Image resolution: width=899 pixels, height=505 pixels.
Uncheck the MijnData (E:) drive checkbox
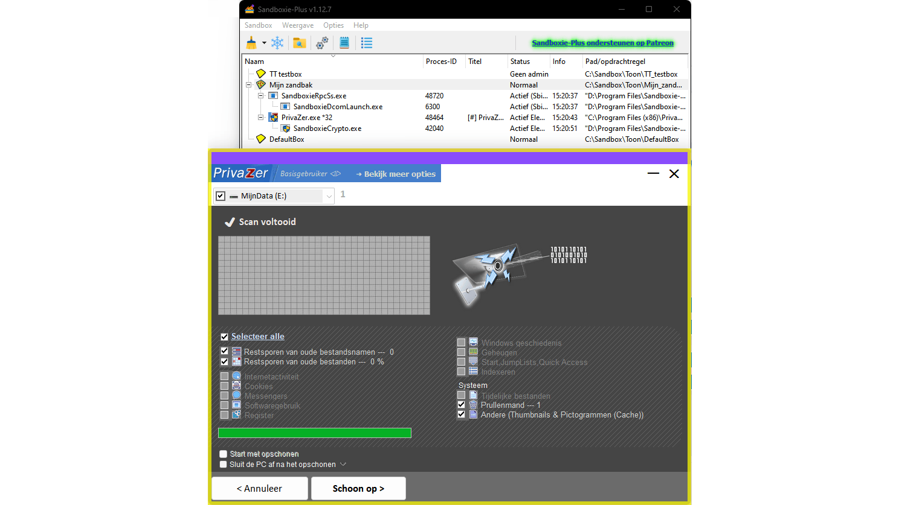tap(221, 196)
